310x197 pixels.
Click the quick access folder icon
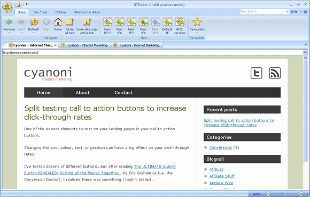(x=18, y=4)
